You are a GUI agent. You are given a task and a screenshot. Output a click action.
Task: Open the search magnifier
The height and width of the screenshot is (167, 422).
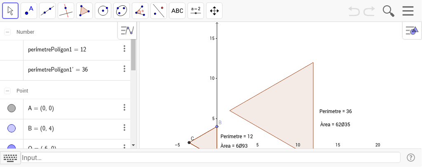coord(389,11)
